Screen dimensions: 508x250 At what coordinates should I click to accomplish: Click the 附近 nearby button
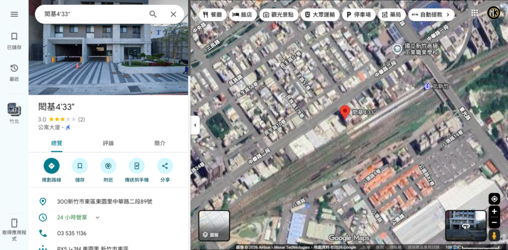pos(108,170)
